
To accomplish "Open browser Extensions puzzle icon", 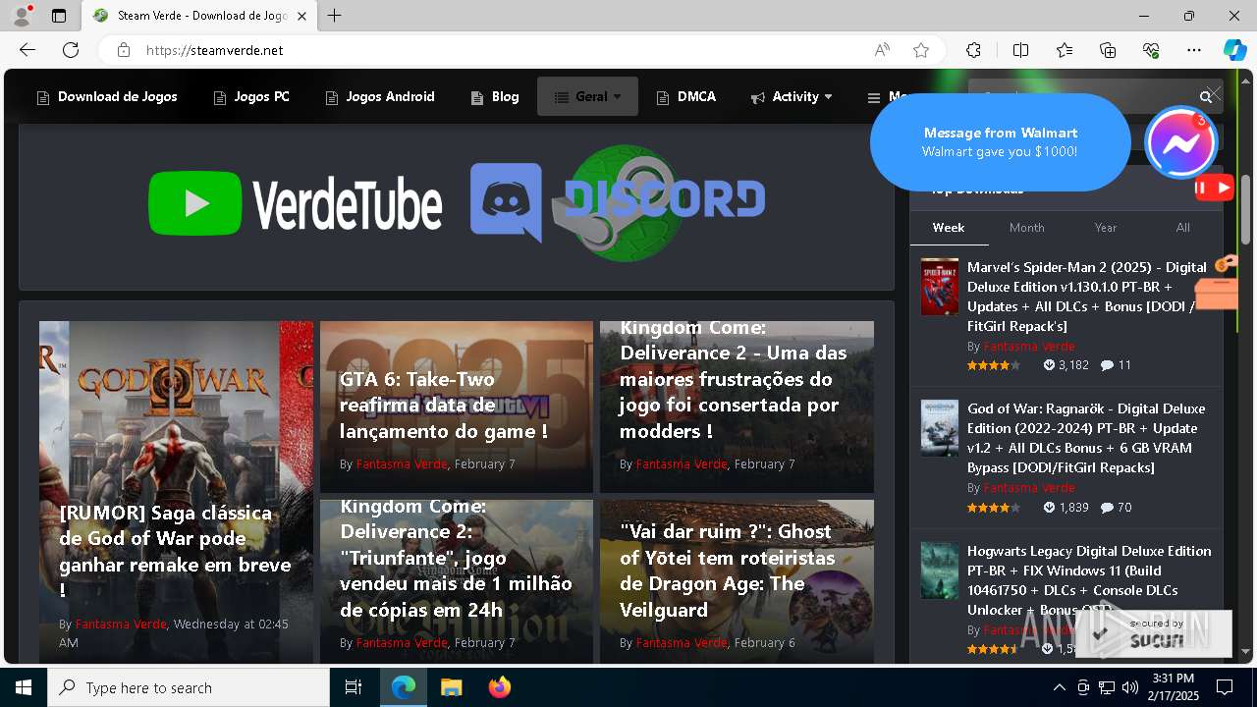I will point(973,50).
